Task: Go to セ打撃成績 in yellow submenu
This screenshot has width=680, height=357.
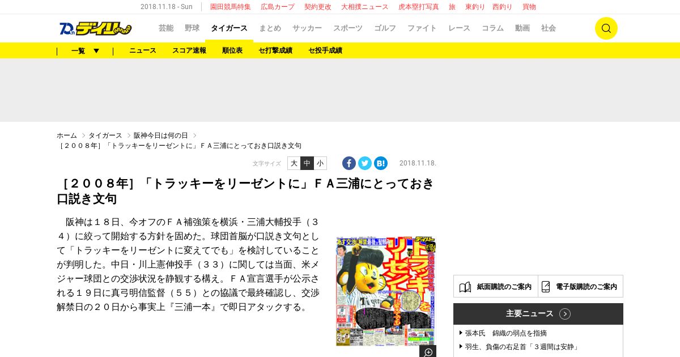Action: (275, 50)
